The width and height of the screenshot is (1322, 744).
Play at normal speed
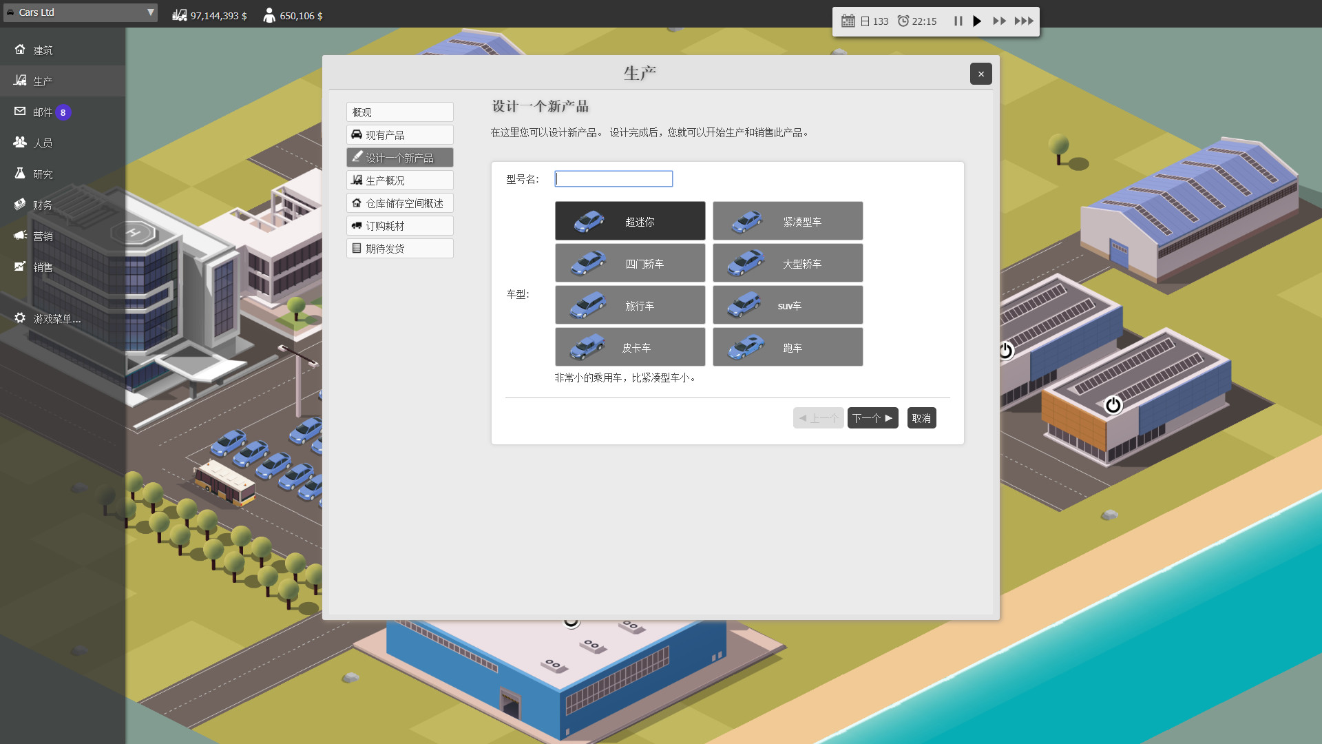coord(977,21)
